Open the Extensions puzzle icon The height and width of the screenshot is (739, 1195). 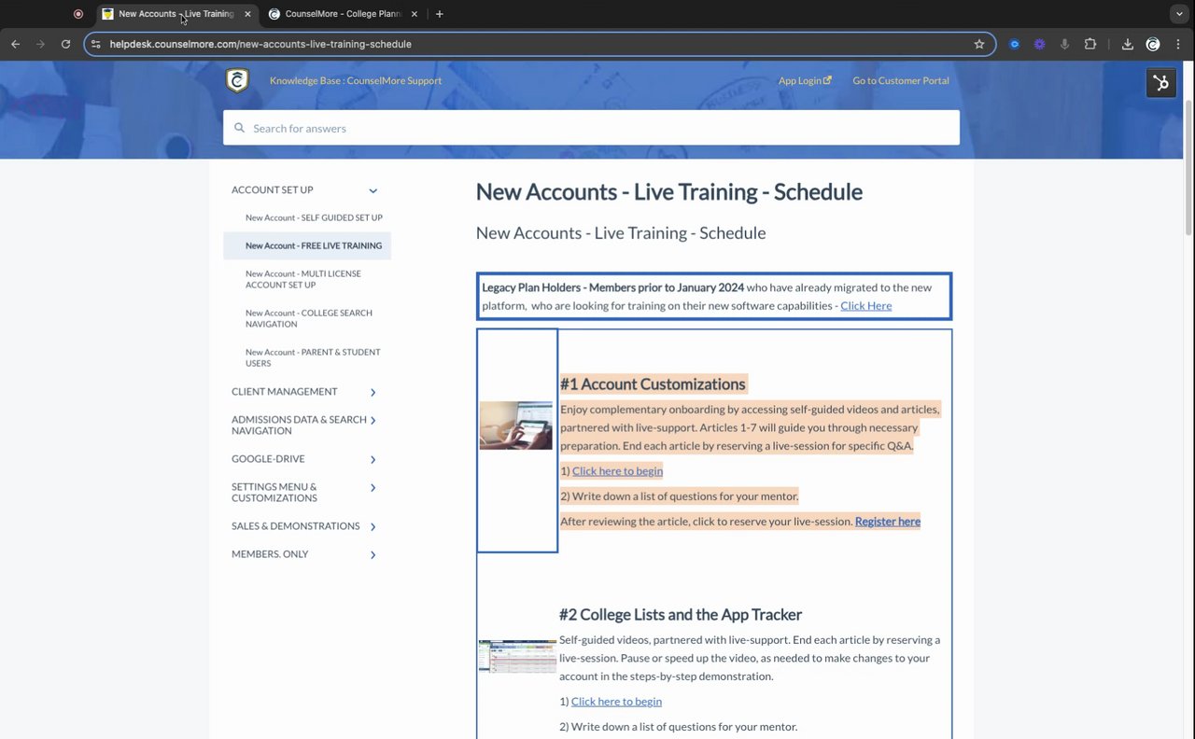1090,44
